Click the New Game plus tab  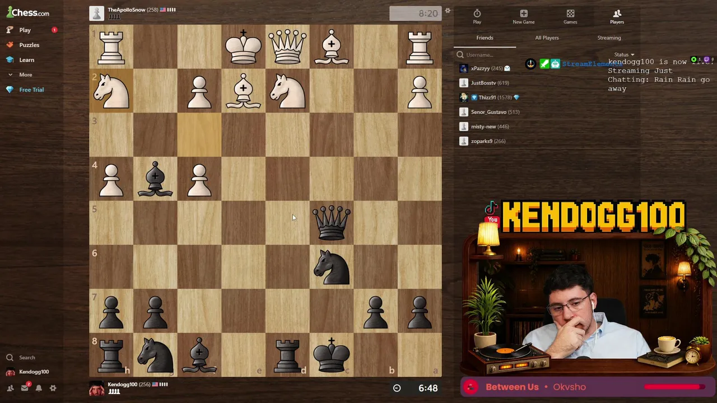523,16
